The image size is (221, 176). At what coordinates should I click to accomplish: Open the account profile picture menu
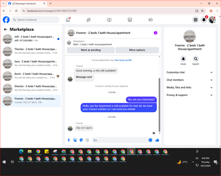[212, 20]
